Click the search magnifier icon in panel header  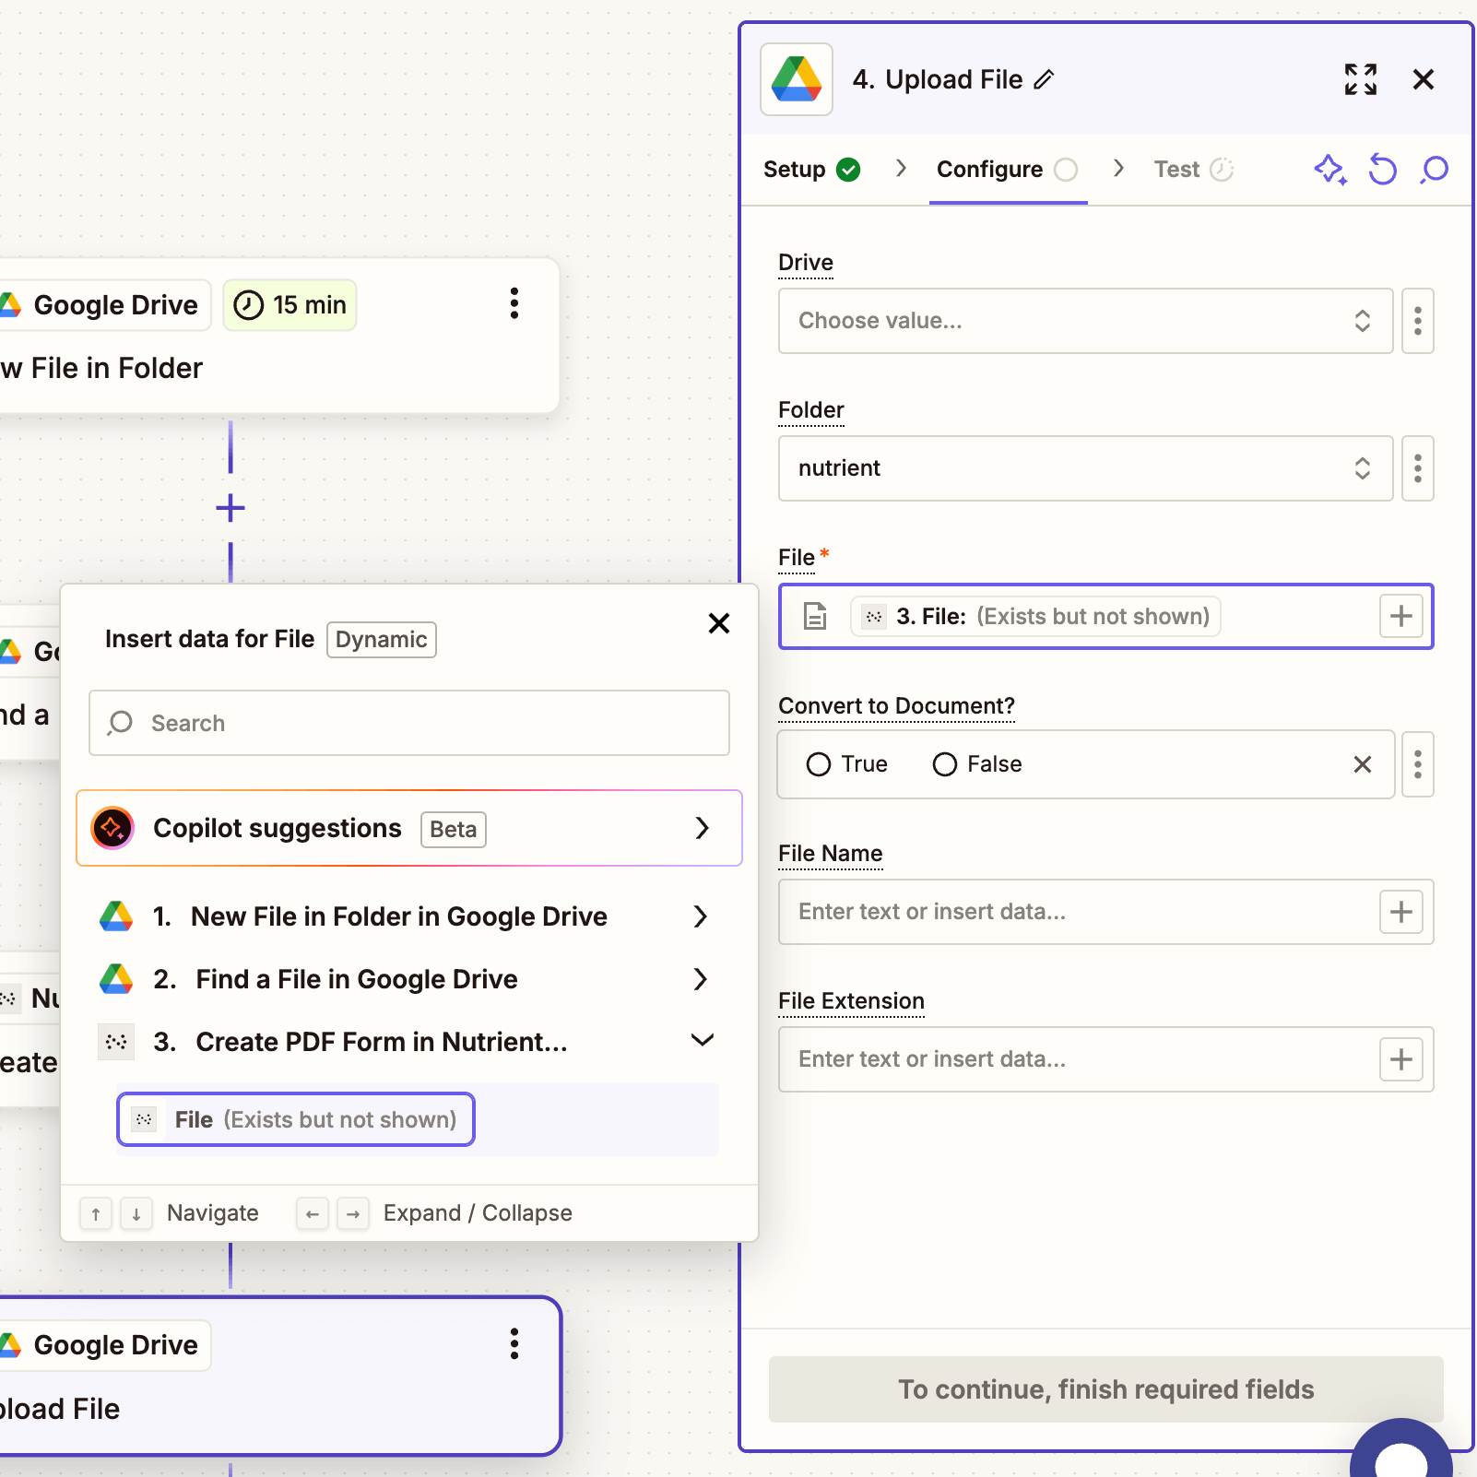[x=1435, y=170]
